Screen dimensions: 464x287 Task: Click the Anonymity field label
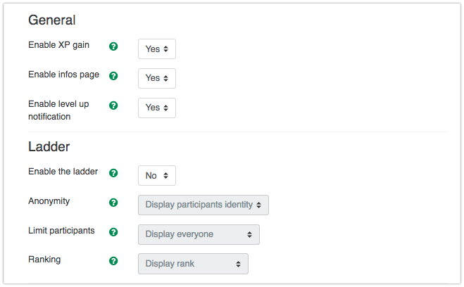point(49,201)
